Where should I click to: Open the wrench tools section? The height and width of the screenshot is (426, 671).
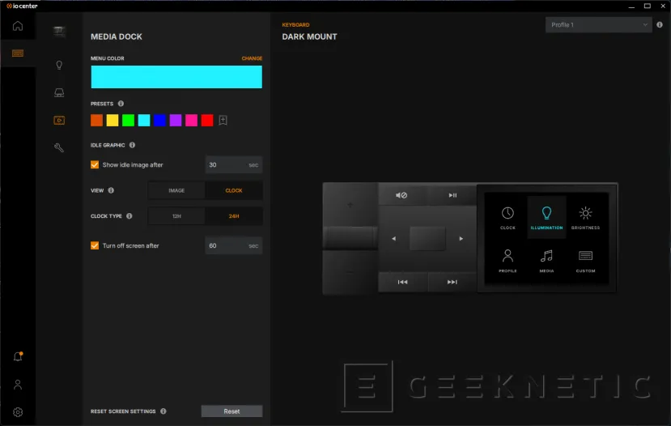59,147
